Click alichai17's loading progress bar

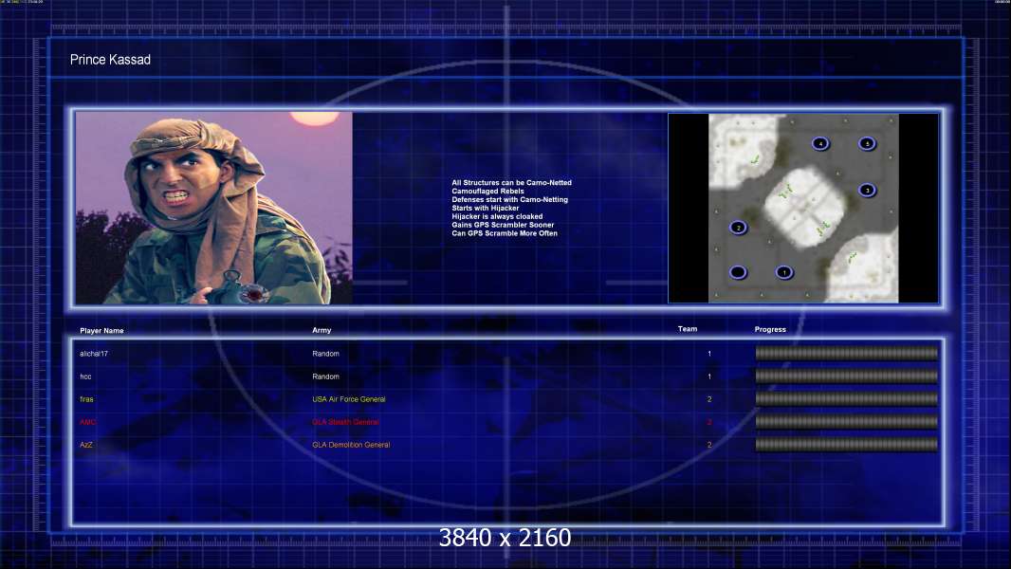pyautogui.click(x=847, y=353)
